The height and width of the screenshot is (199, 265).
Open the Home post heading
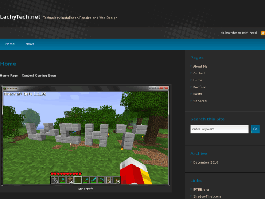pyautogui.click(x=8, y=64)
